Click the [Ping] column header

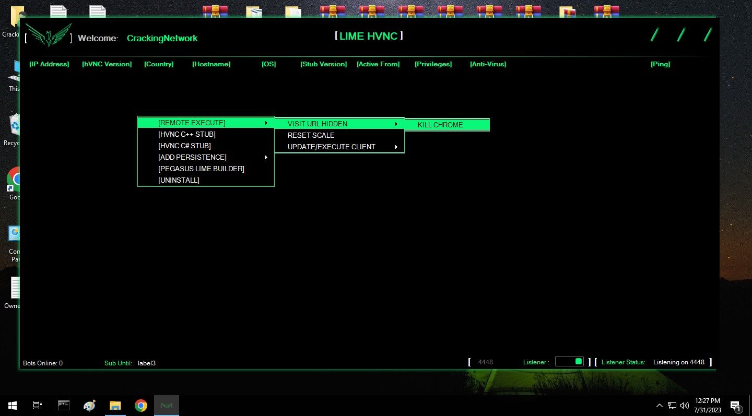660,64
